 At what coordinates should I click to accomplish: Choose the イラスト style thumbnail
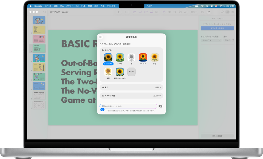[x=120, y=58]
